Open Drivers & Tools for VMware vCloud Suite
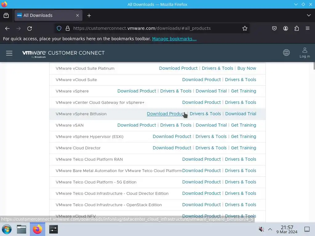The width and height of the screenshot is (315, 236). tap(241, 80)
